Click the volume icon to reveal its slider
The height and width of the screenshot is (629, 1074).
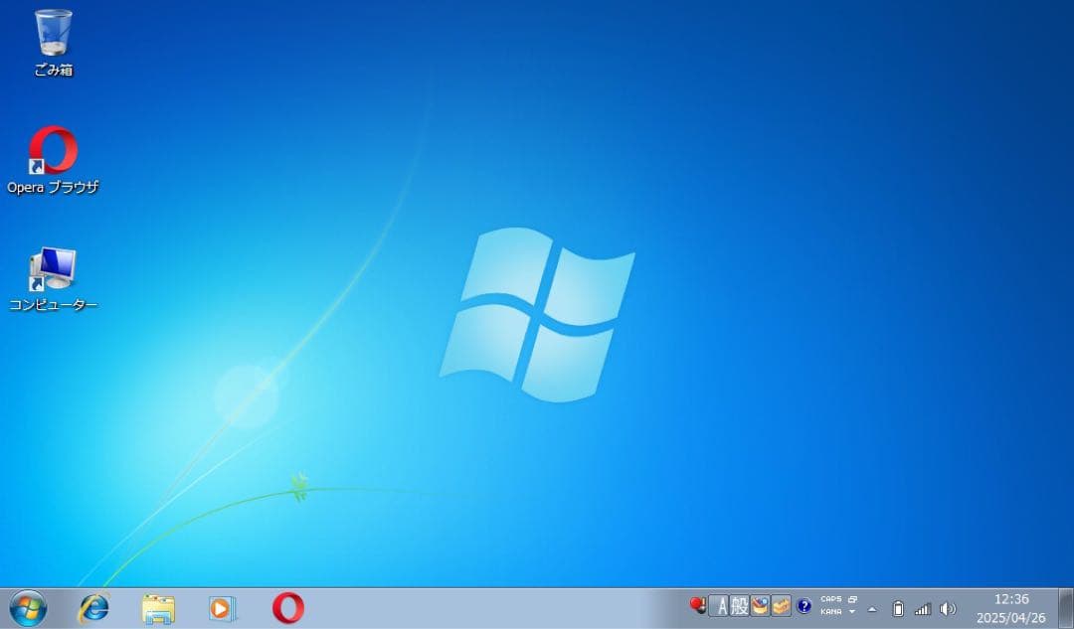(x=948, y=608)
